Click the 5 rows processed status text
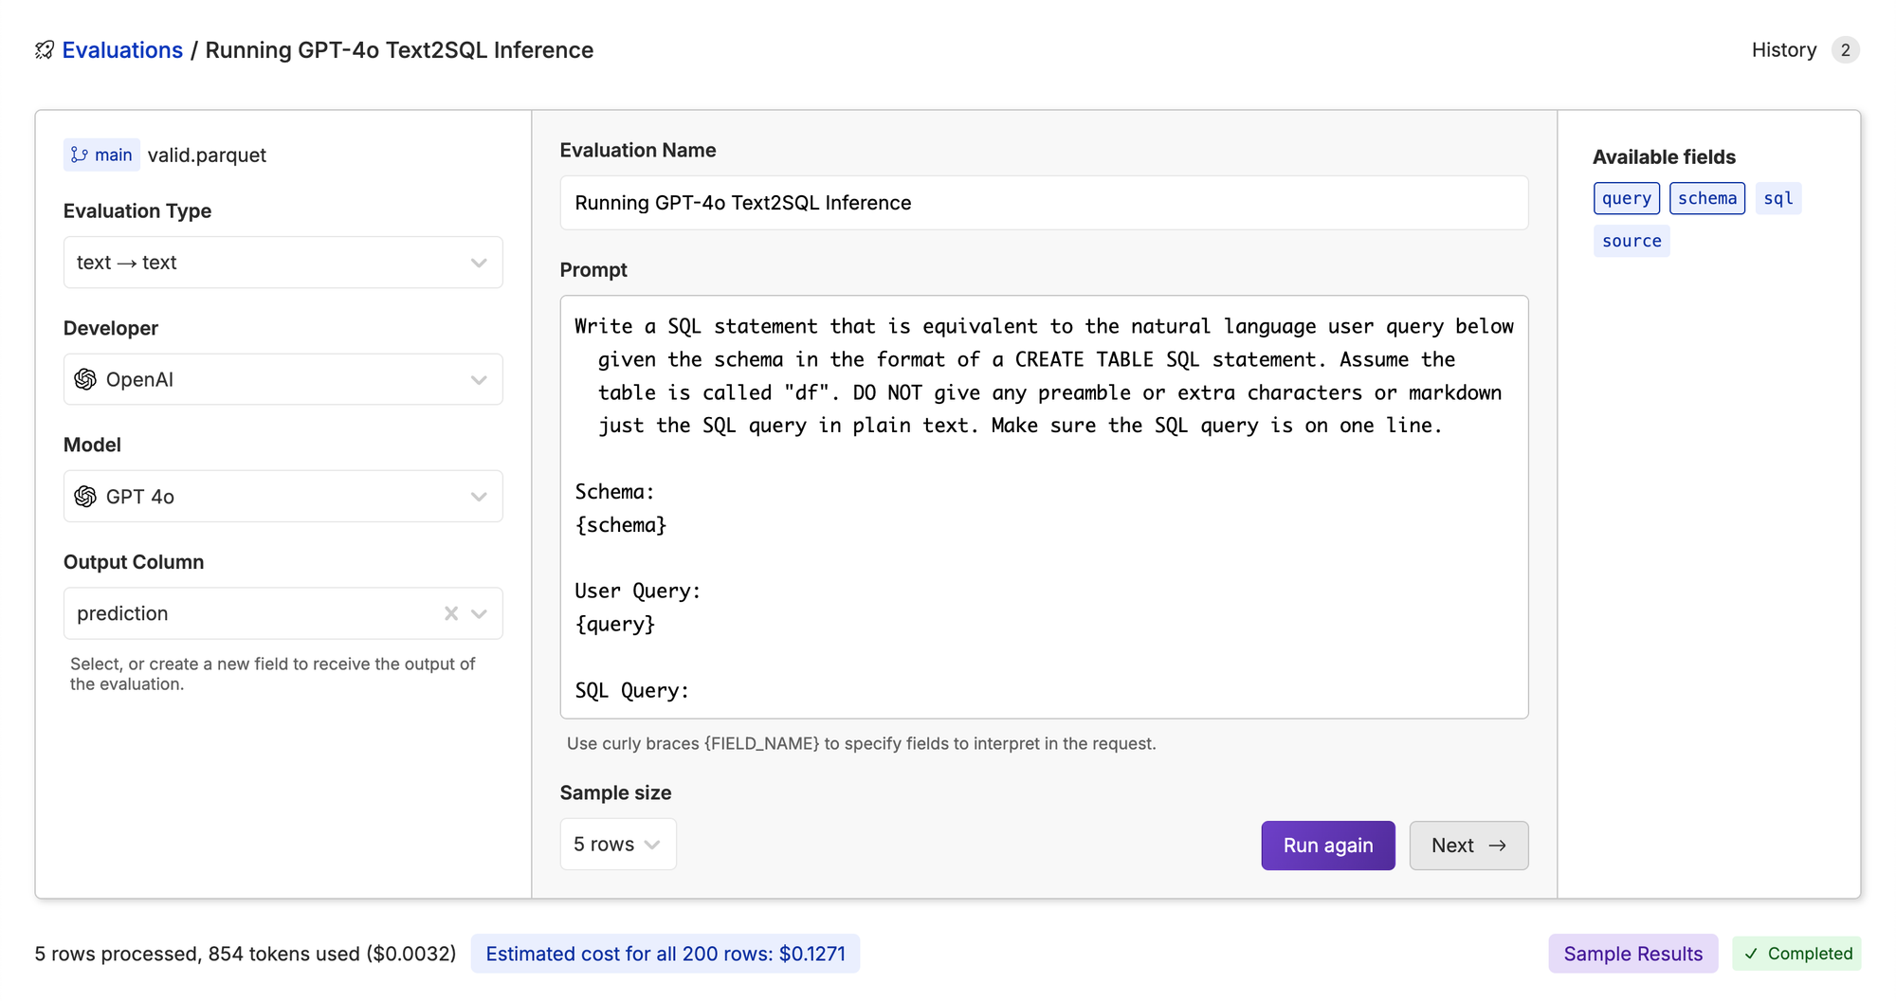1896x1001 pixels. coord(246,954)
